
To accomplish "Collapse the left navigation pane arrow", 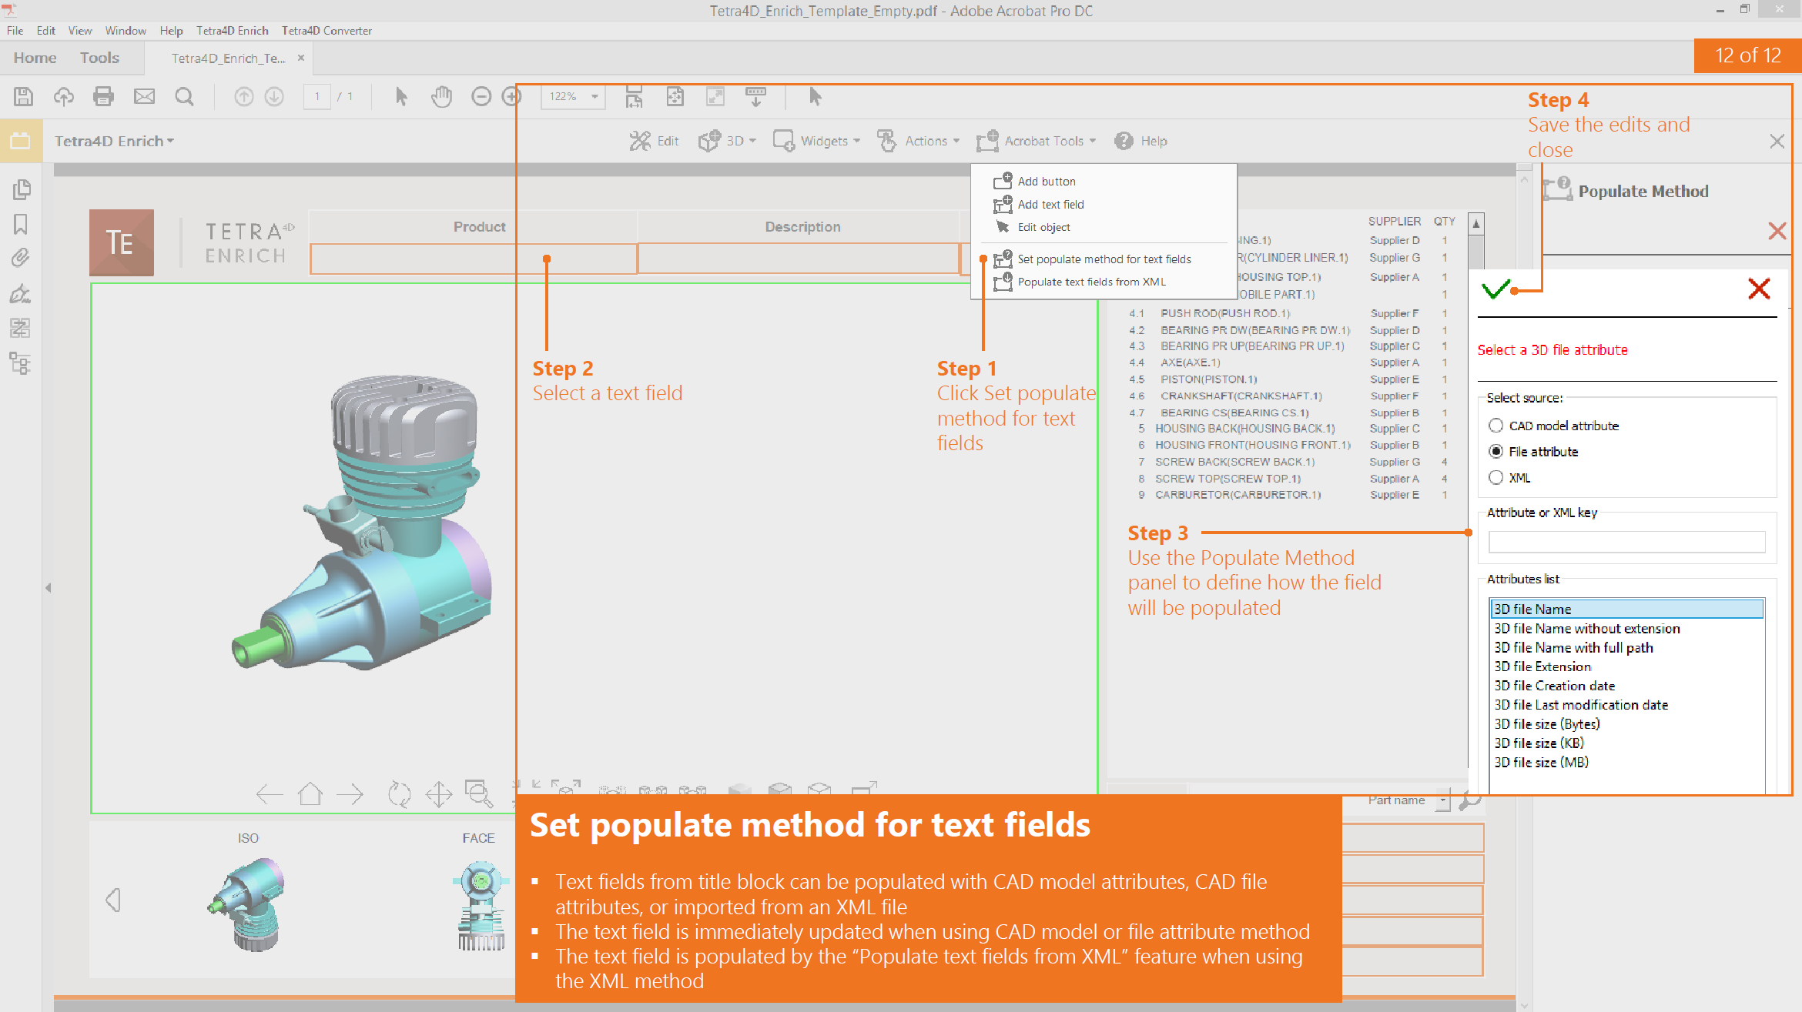I will (x=48, y=588).
